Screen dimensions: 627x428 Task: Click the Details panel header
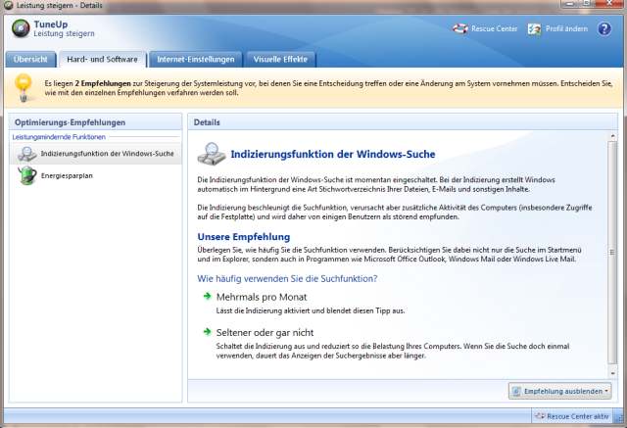403,122
